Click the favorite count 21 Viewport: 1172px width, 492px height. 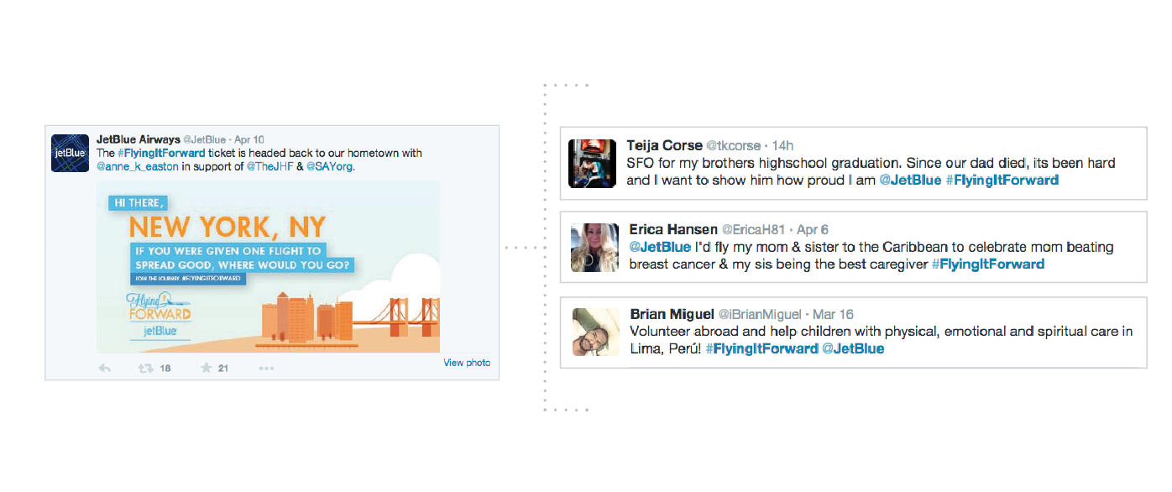click(223, 369)
